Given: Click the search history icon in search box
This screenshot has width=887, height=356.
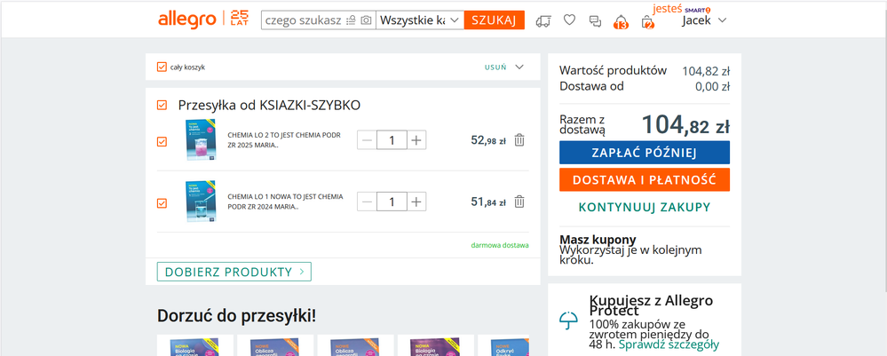Looking at the screenshot, I should tap(352, 20).
